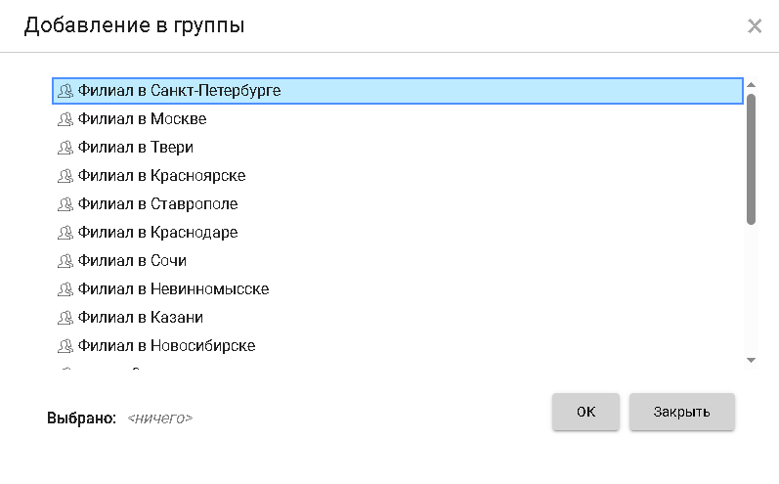This screenshot has height=484, width=779.
Task: Click group icon beside Филиал в Ставрополе
Action: pos(65,204)
